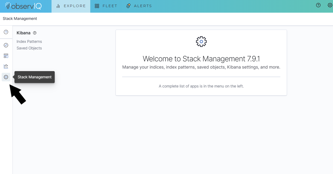Open the Fleet tab
The width and height of the screenshot is (333, 174).
tap(106, 6)
